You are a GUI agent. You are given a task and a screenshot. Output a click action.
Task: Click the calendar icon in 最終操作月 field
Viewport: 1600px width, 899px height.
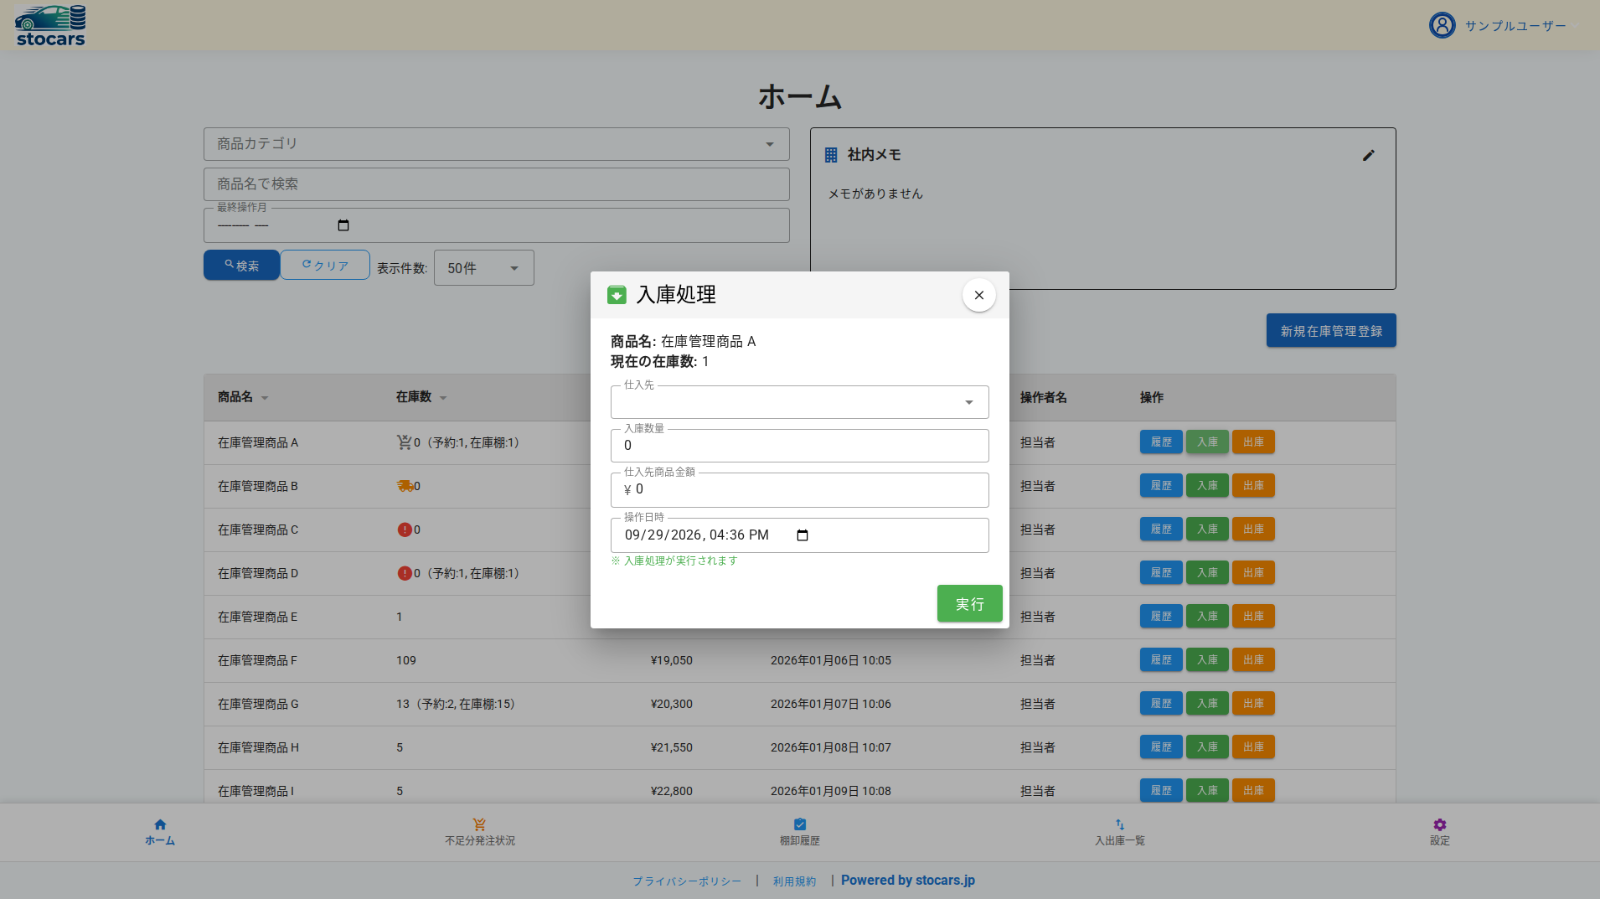pyautogui.click(x=343, y=225)
